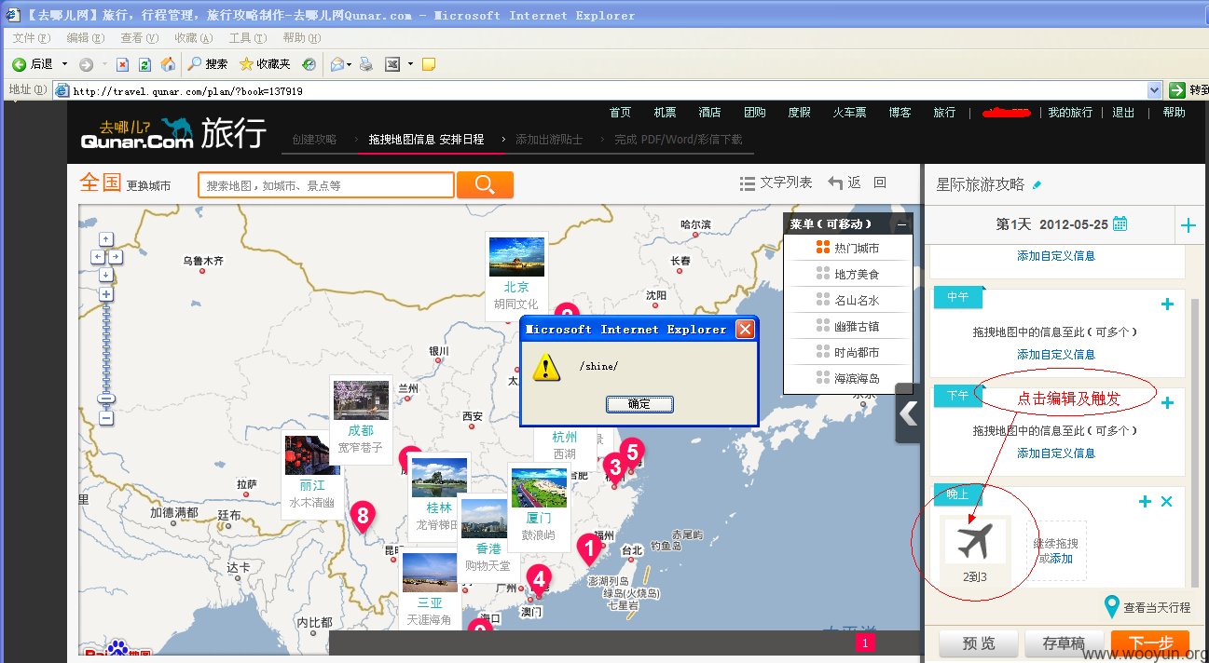Image resolution: width=1209 pixels, height=663 pixels.
Task: Click the 下一步 next step button
Action: point(1149,643)
